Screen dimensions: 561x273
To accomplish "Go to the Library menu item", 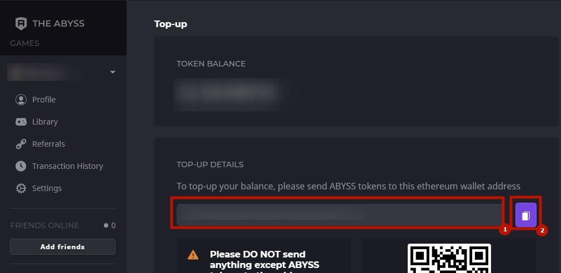I will [45, 122].
